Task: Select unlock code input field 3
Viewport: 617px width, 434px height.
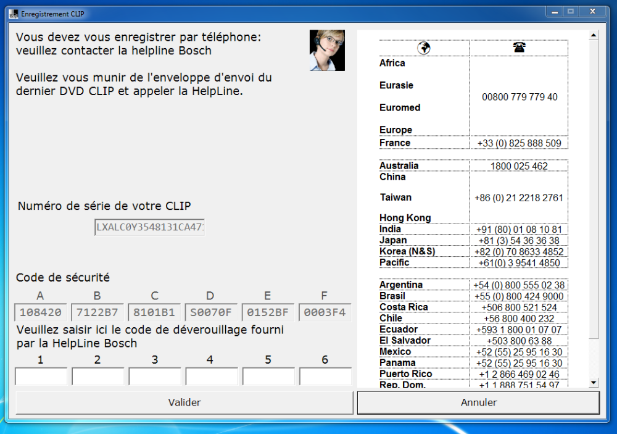Action: (155, 377)
